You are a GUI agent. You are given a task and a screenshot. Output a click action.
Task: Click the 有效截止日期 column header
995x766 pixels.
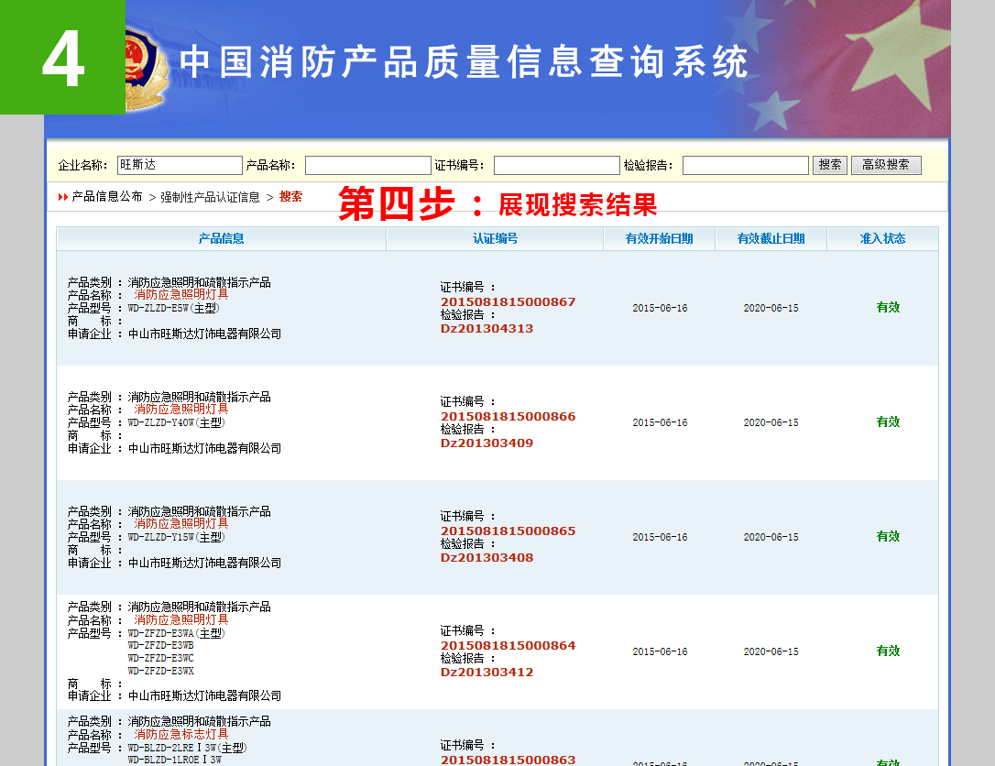771,238
